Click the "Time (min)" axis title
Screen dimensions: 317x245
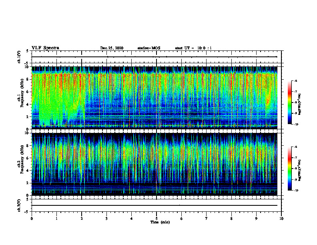point(160,222)
